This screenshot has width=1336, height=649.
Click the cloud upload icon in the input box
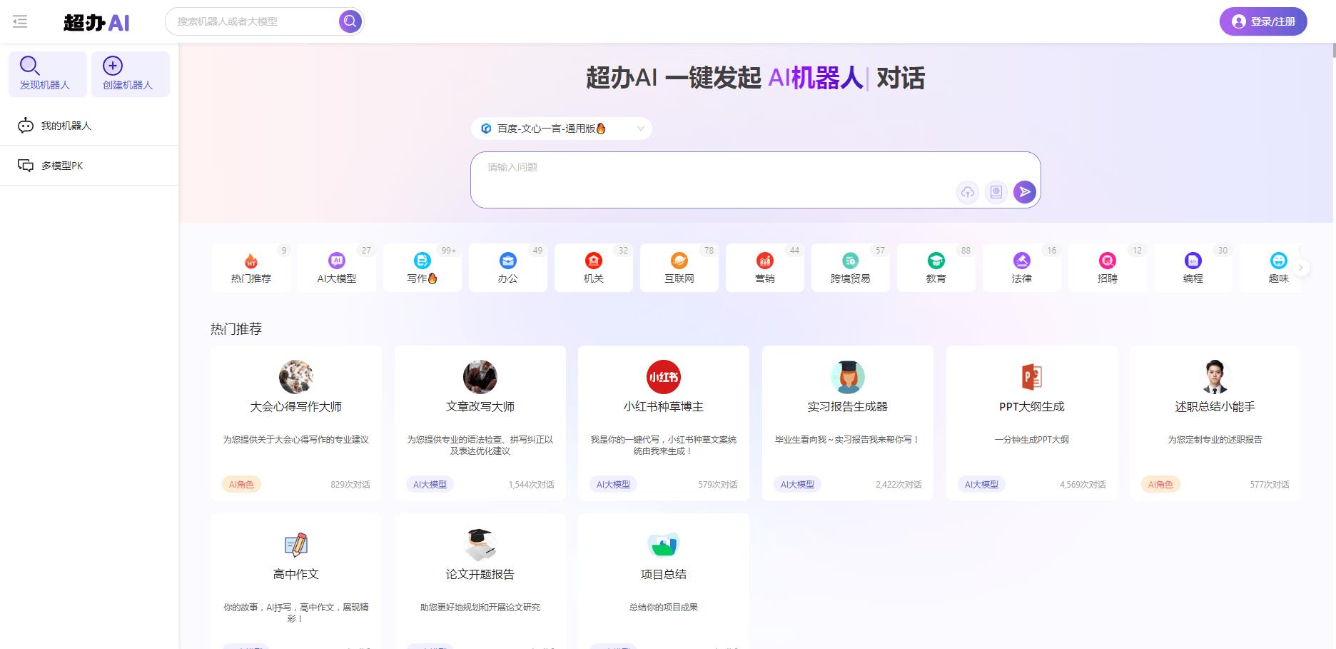tap(967, 192)
